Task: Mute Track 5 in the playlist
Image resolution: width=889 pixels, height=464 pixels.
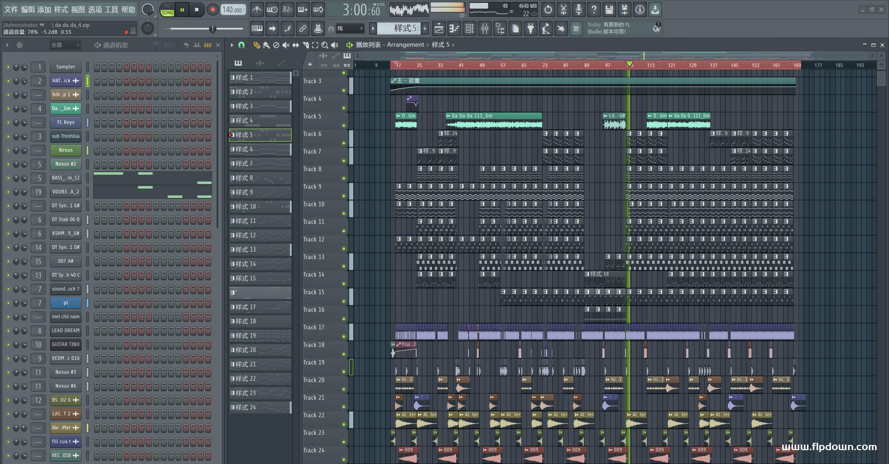Action: pyautogui.click(x=344, y=125)
